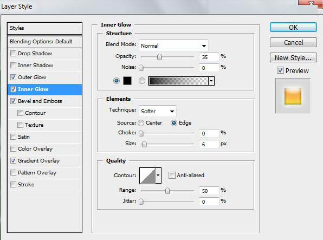Click the Opacity slider handle
The height and width of the screenshot is (240, 323).
point(159,57)
